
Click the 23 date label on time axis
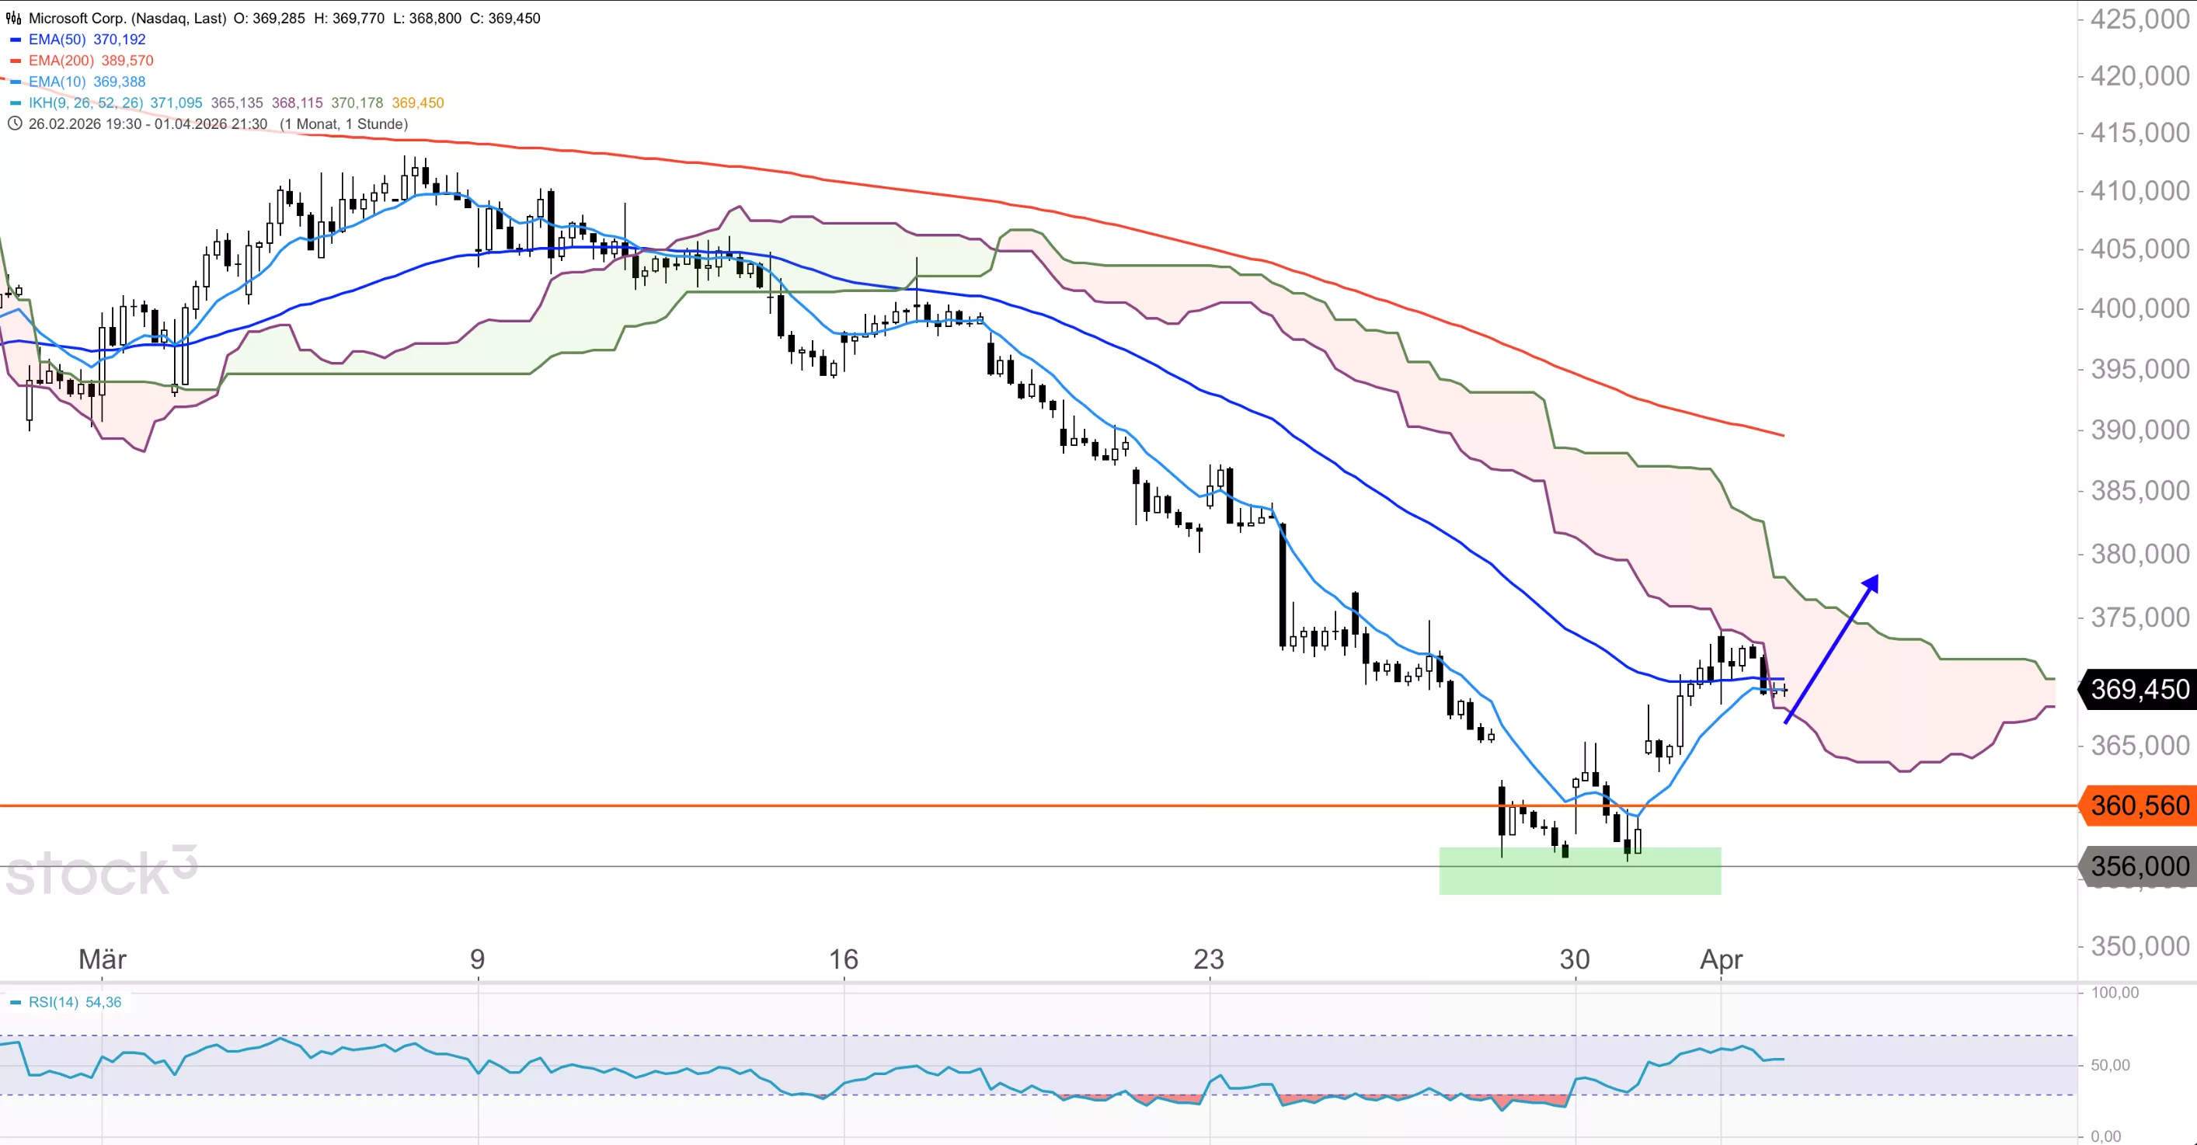(x=1209, y=959)
